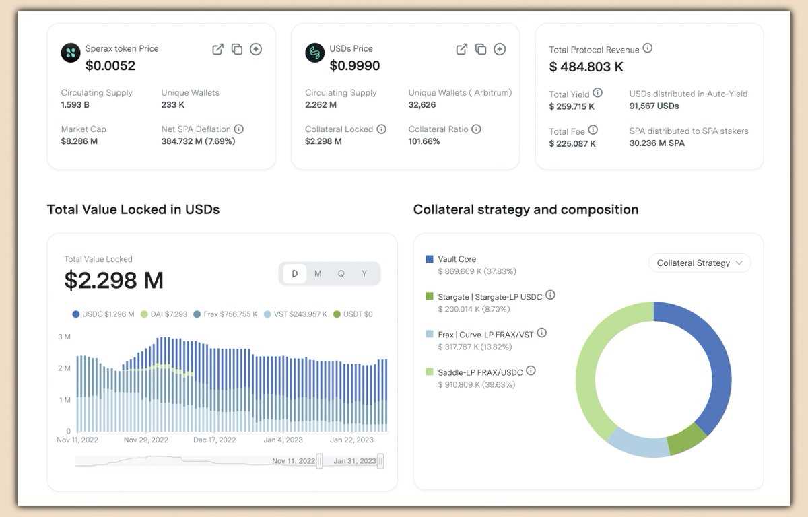Click plus icon in Sperax token card
Image resolution: width=808 pixels, height=517 pixels.
(x=256, y=49)
